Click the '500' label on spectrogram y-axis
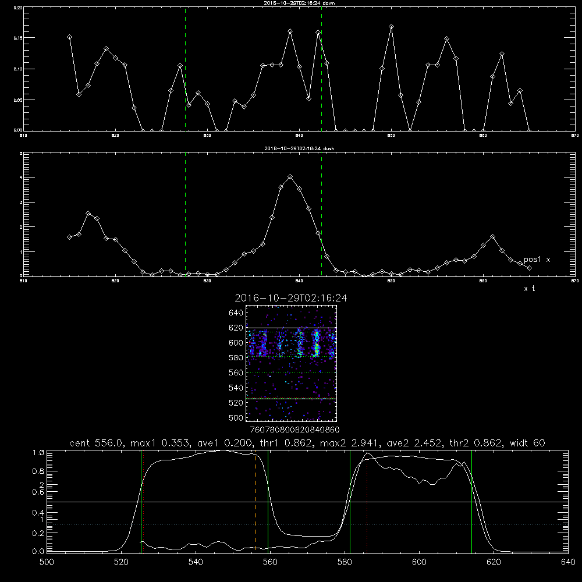The width and height of the screenshot is (582, 582). tap(236, 417)
